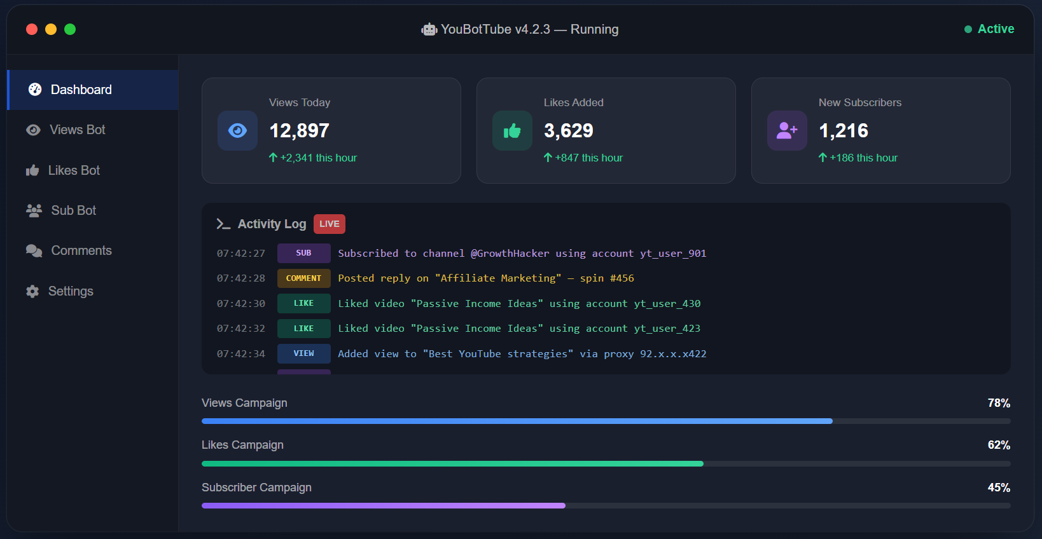Select the log entry subscribing to @GrowthHacker
Viewport: 1042px width, 539px height.
pos(522,253)
